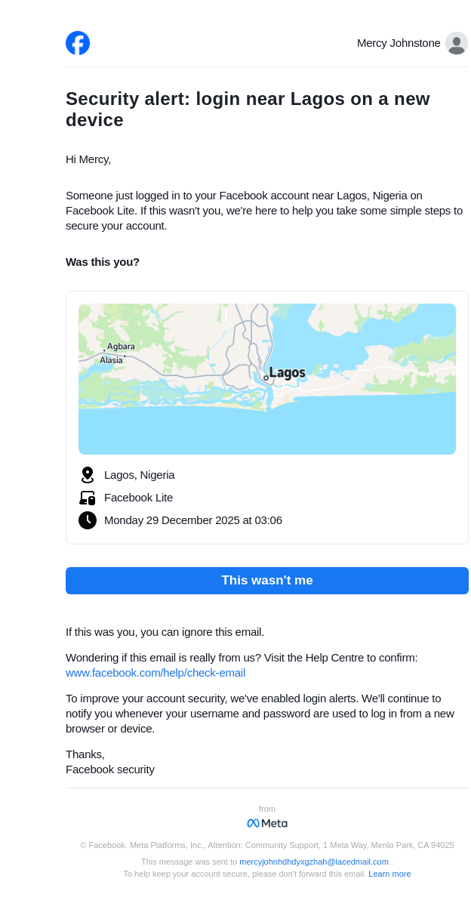Screen dimensions: 471x916
Task: Click the Alasia label on map
Action: click(x=111, y=360)
